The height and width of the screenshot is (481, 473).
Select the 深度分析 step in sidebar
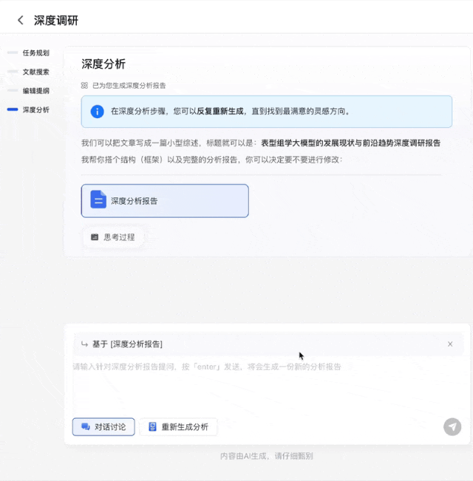click(x=35, y=109)
